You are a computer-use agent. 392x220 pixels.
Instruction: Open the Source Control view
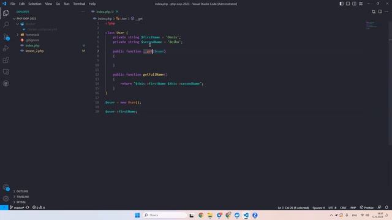tap(6, 37)
